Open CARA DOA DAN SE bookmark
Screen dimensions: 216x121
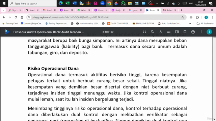coord(118,24)
